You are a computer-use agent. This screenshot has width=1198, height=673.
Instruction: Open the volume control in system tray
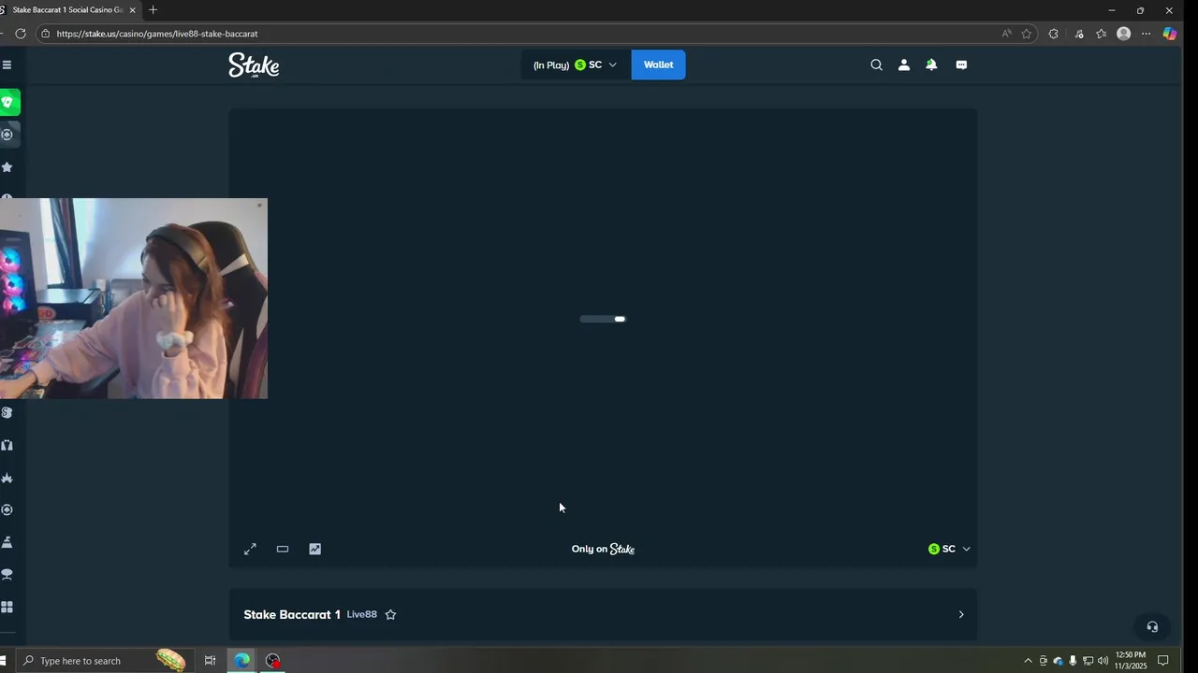pos(1103,661)
